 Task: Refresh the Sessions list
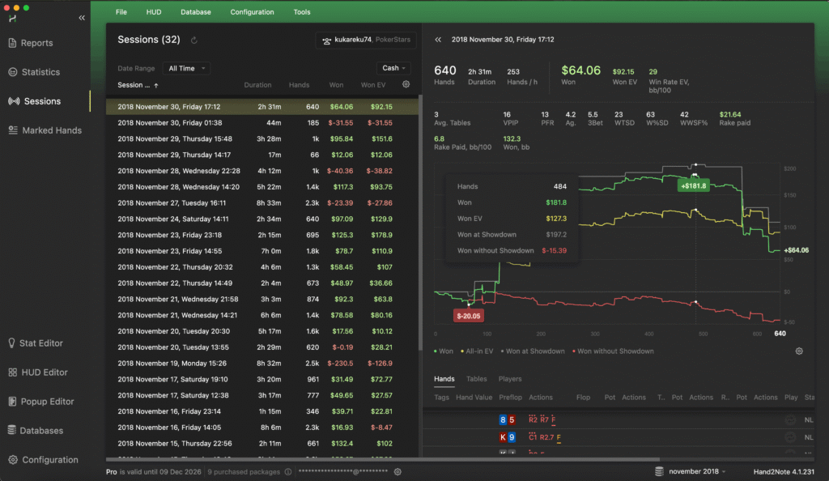coord(194,40)
